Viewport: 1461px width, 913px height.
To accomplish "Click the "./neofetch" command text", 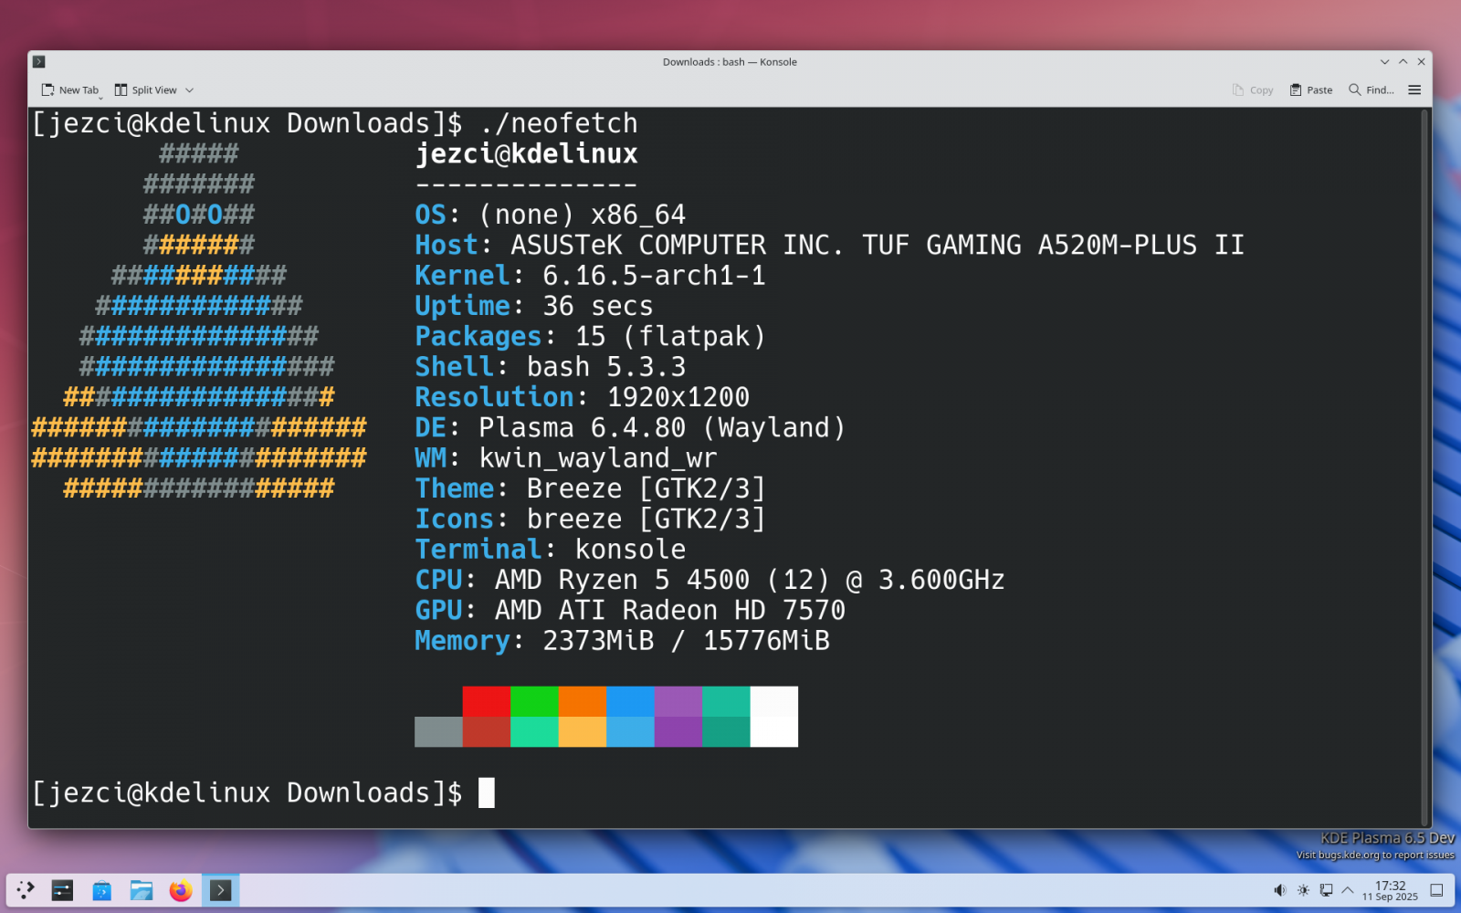I will coord(559,123).
